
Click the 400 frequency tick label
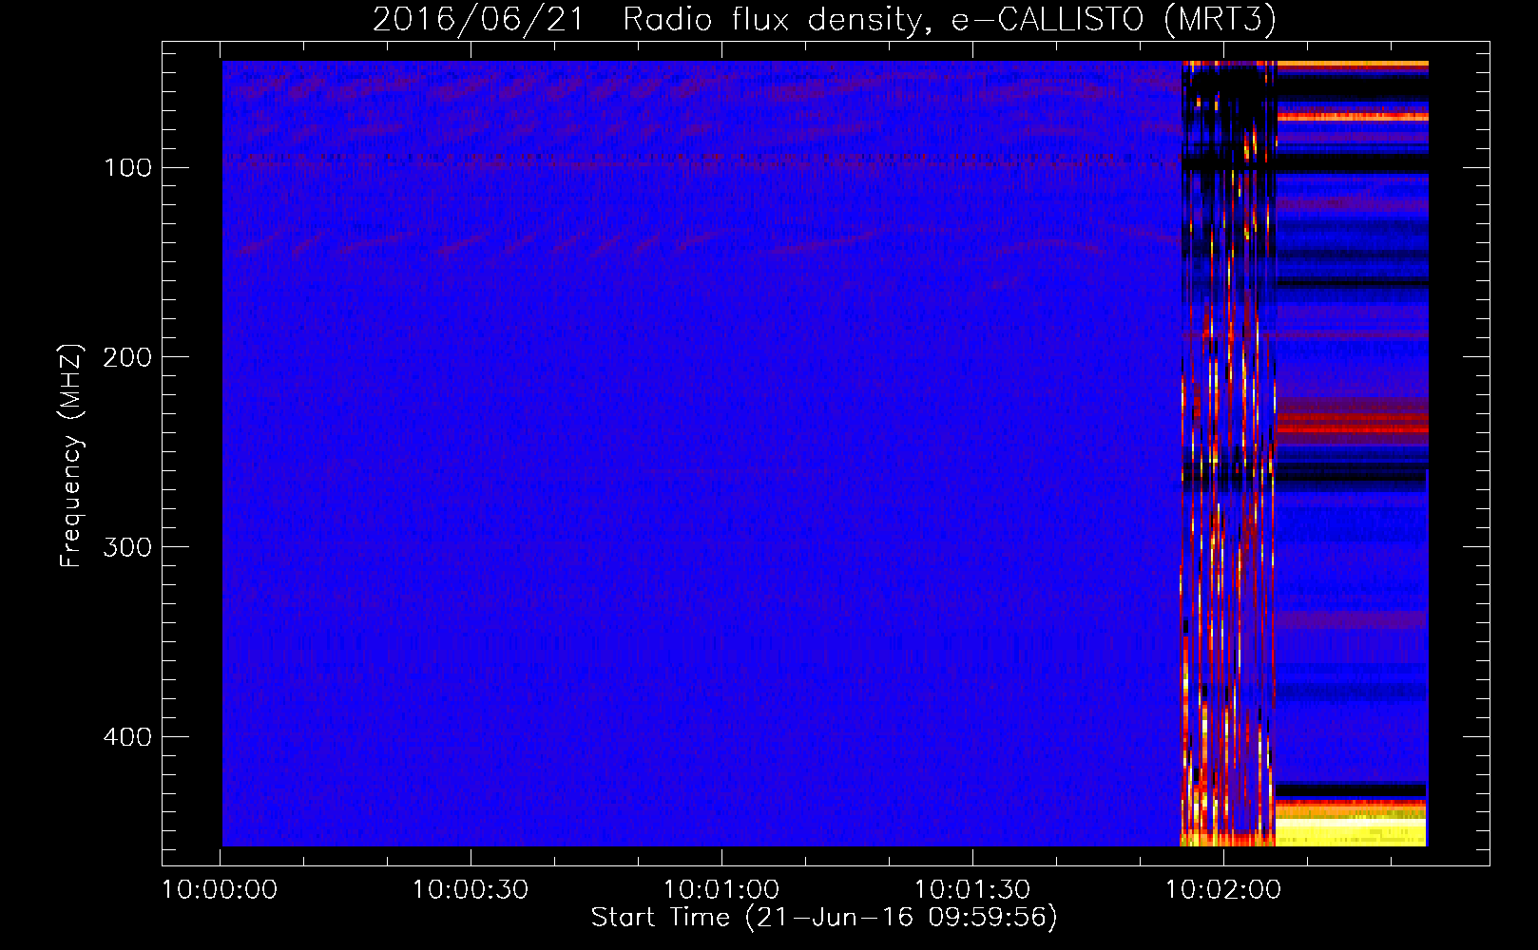(x=127, y=738)
